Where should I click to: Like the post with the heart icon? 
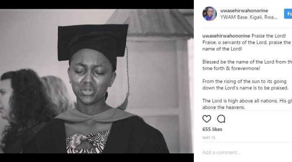click(x=207, y=119)
